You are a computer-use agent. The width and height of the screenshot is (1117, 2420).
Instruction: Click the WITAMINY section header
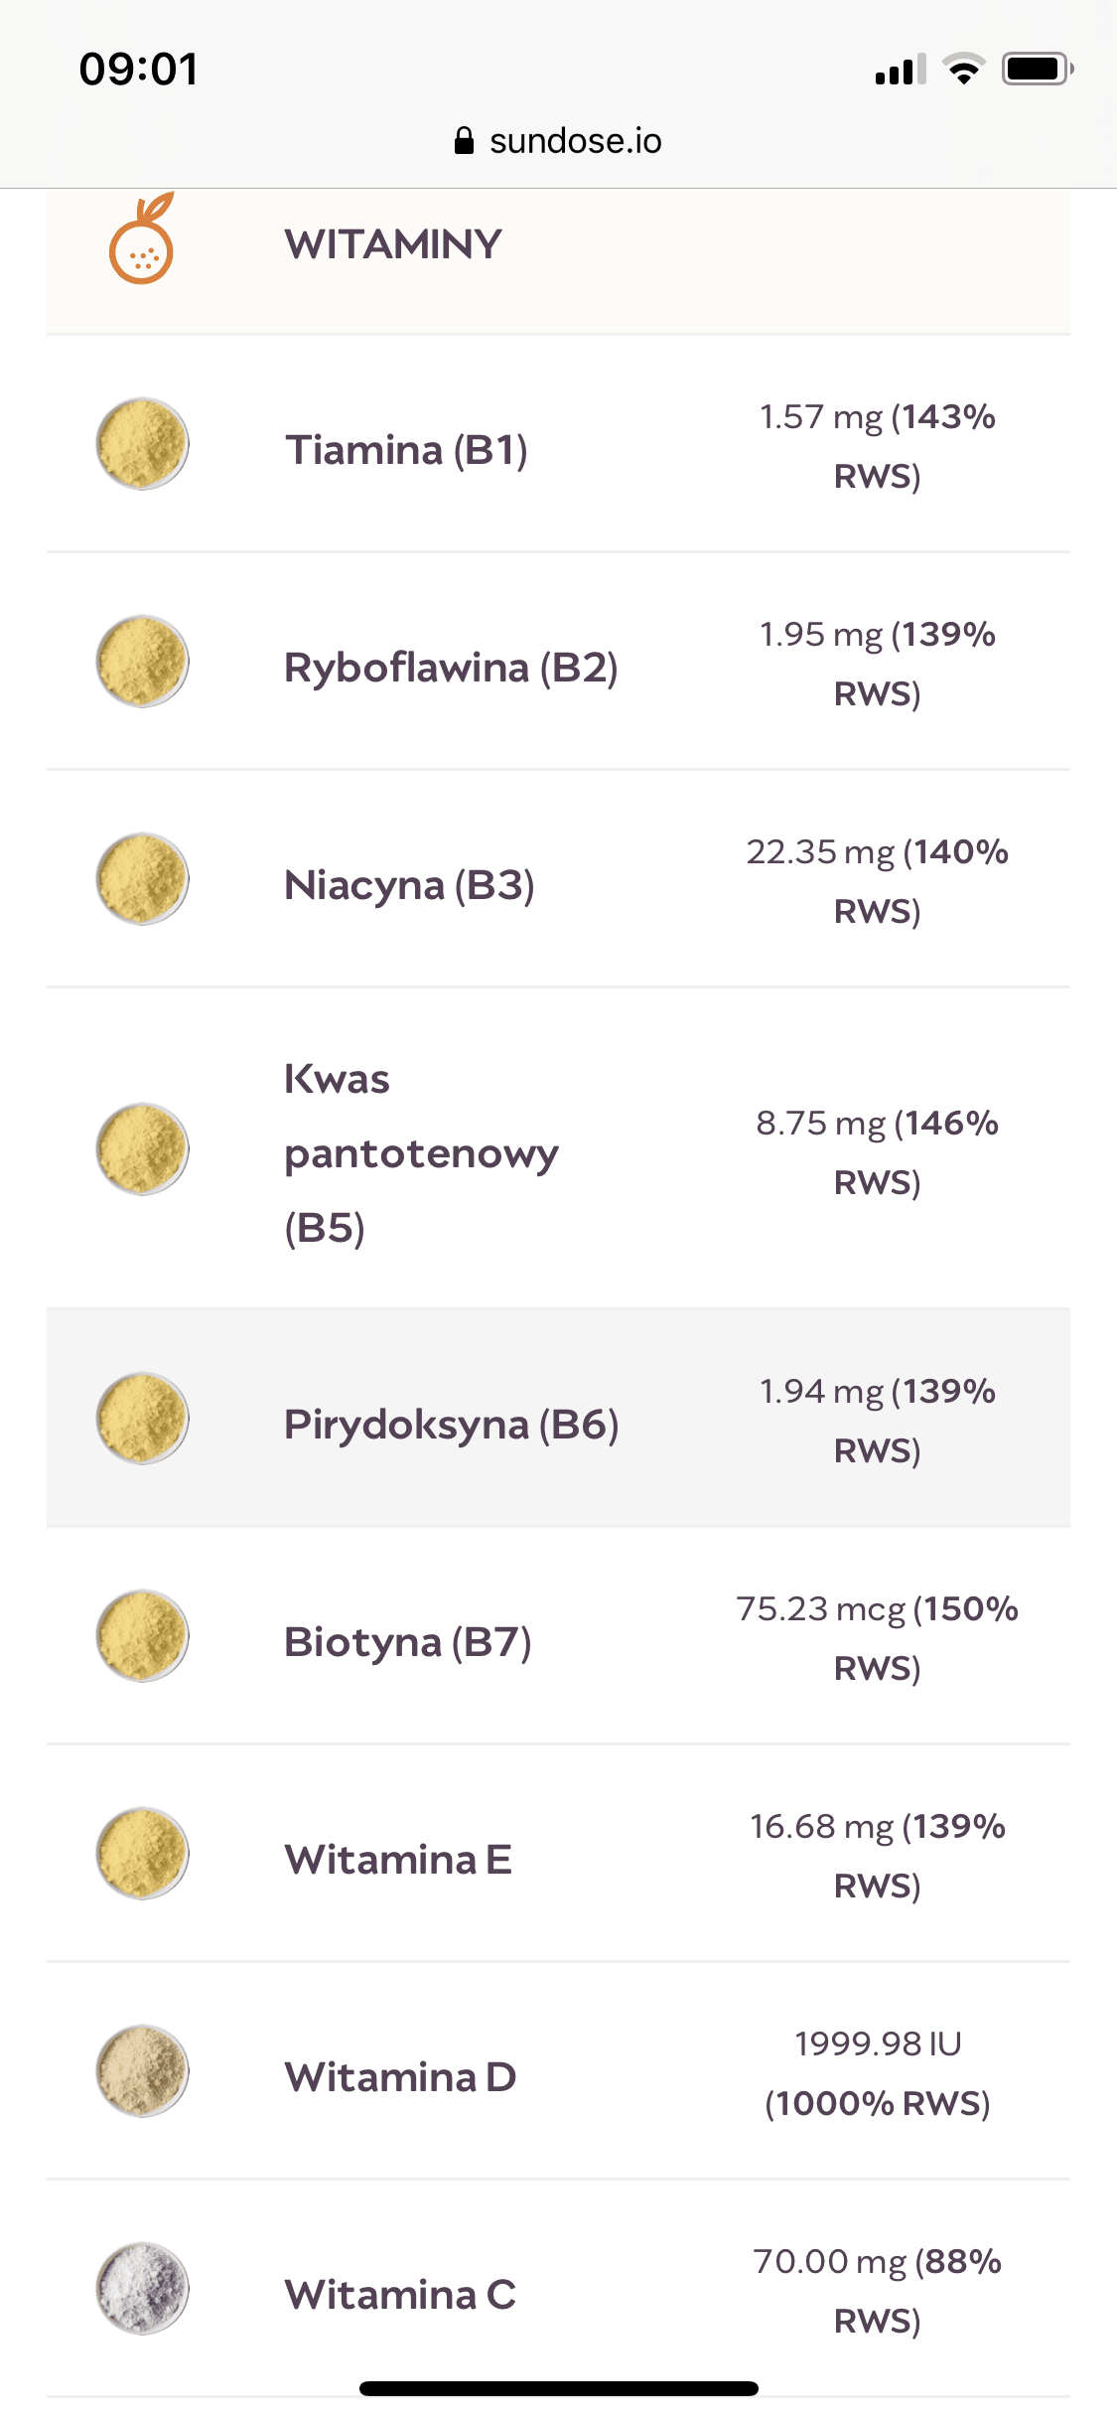[x=393, y=244]
